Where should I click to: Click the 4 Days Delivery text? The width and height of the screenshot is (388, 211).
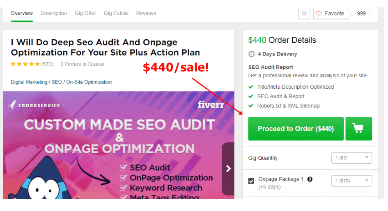[278, 54]
